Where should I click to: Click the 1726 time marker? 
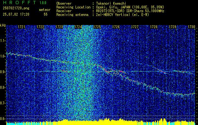[x=116, y=27]
